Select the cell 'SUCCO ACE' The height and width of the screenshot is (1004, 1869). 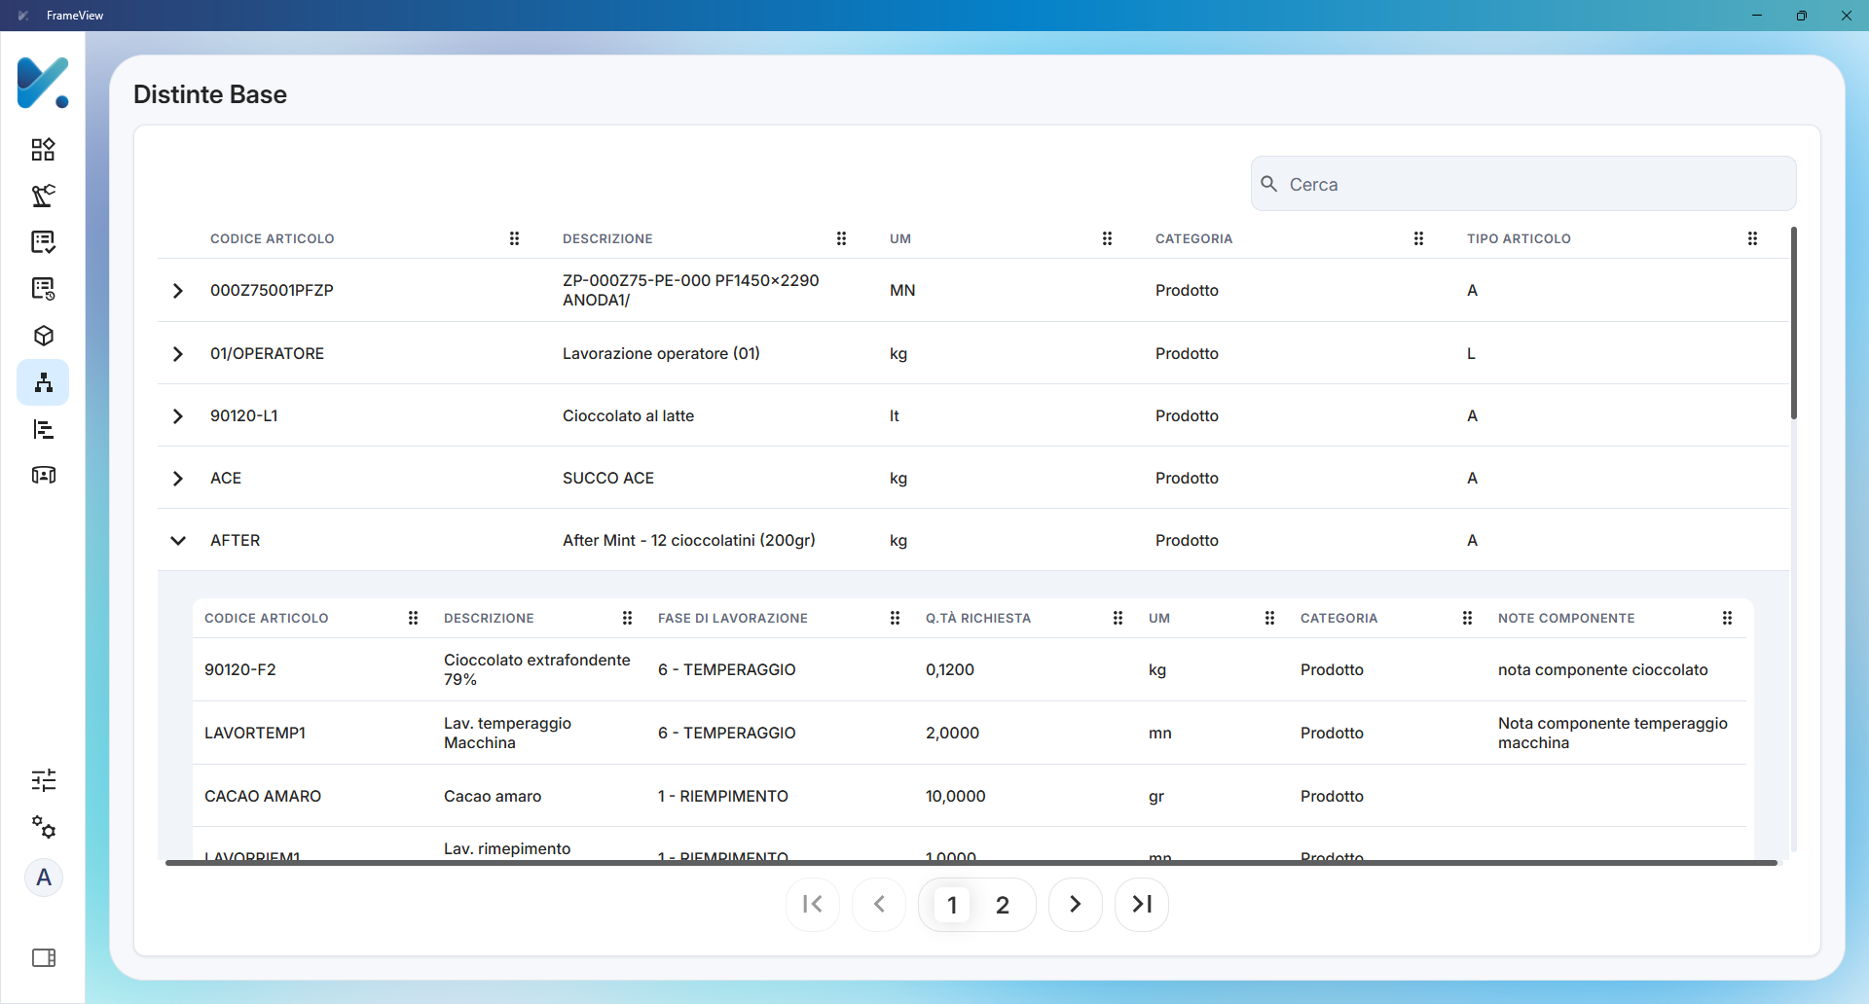(608, 478)
